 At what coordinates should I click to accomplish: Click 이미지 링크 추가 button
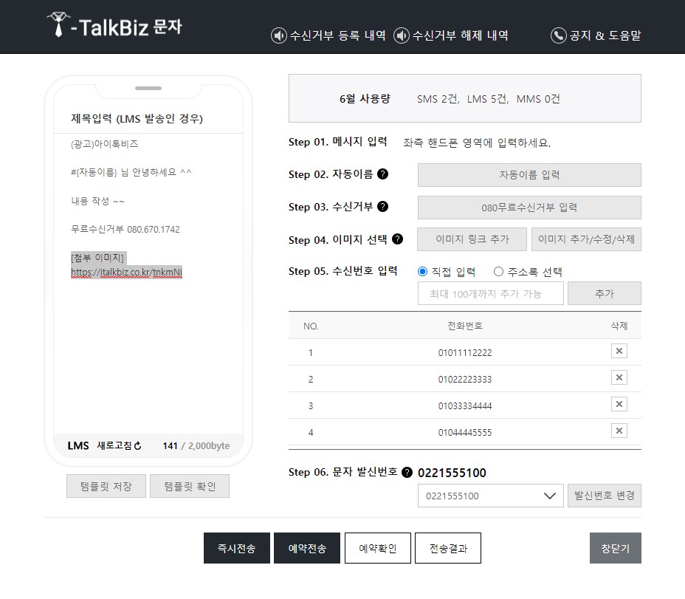pos(472,239)
